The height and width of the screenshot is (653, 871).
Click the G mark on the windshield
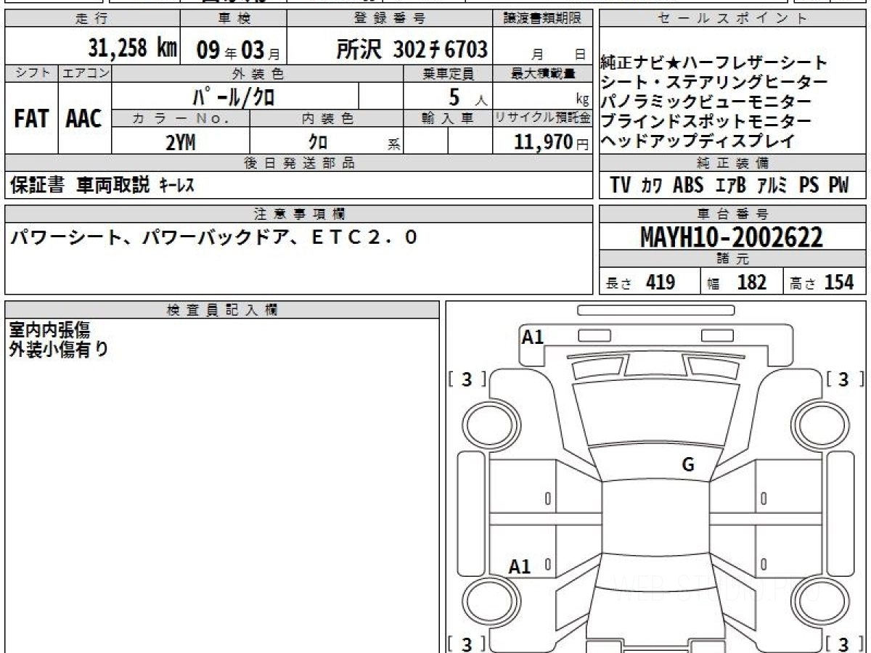(688, 465)
